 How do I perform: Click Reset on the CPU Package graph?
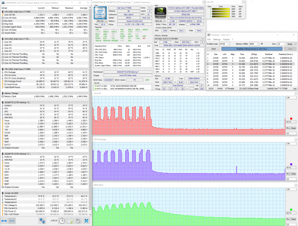pyautogui.click(x=294, y=174)
